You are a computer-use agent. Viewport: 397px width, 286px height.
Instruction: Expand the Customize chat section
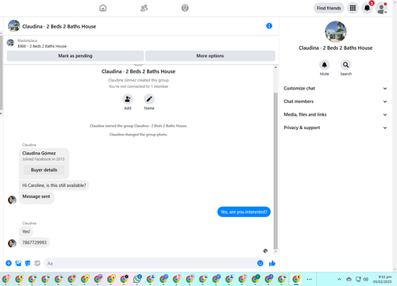click(x=335, y=89)
